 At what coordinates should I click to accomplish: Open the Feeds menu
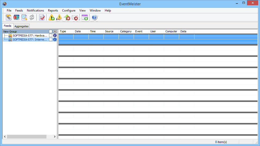[x=19, y=11]
